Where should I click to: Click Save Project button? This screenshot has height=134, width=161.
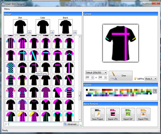click(x=98, y=114)
